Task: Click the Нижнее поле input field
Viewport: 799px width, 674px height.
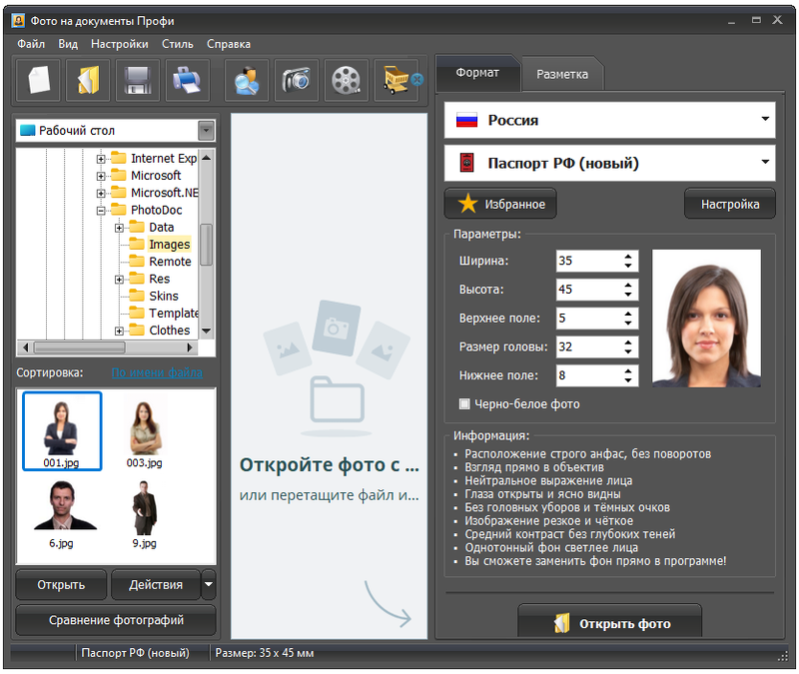Action: (x=588, y=375)
